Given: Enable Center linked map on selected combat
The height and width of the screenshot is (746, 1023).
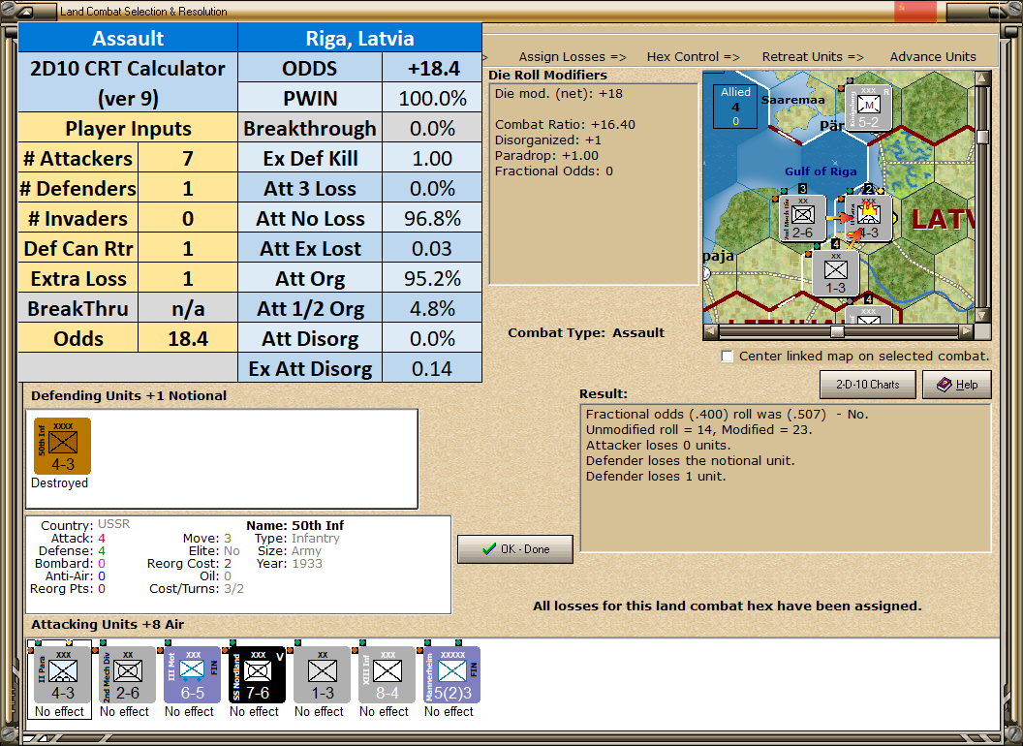Looking at the screenshot, I should point(727,357).
